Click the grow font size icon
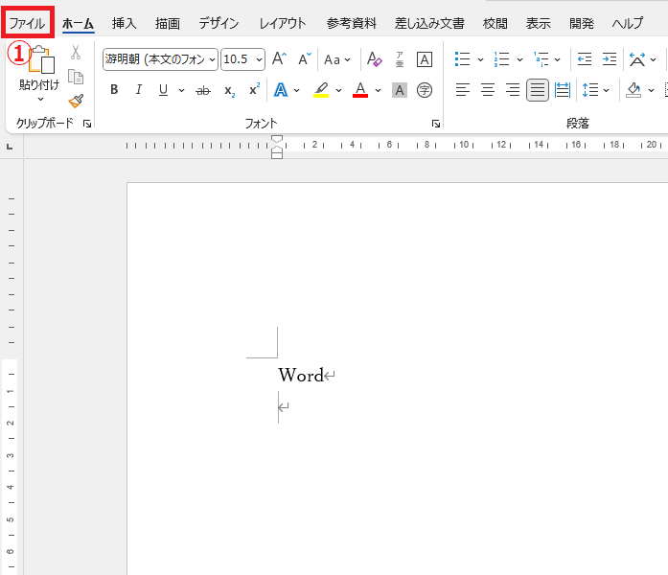Image resolution: width=668 pixels, height=575 pixels. (280, 58)
